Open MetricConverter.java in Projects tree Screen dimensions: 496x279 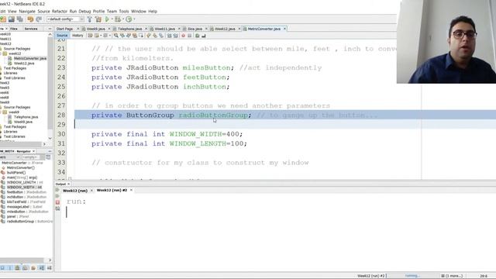(30, 59)
